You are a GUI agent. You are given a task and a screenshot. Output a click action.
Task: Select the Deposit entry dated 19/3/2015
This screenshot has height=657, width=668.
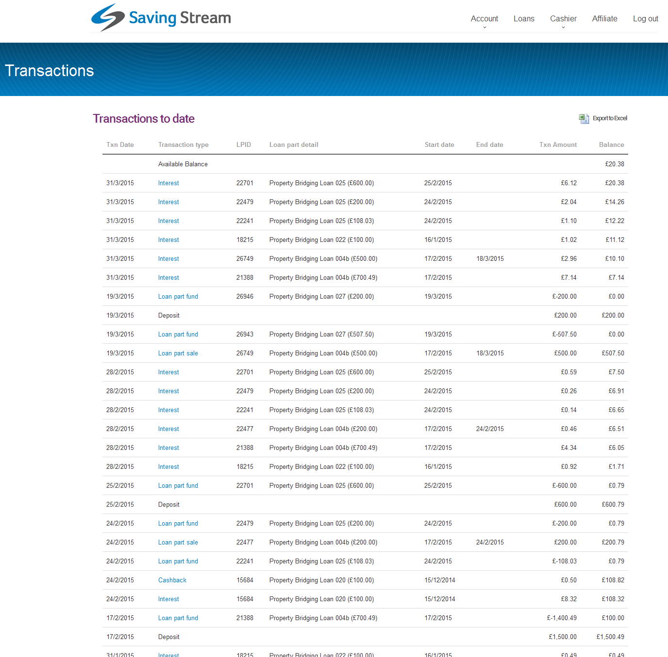168,315
